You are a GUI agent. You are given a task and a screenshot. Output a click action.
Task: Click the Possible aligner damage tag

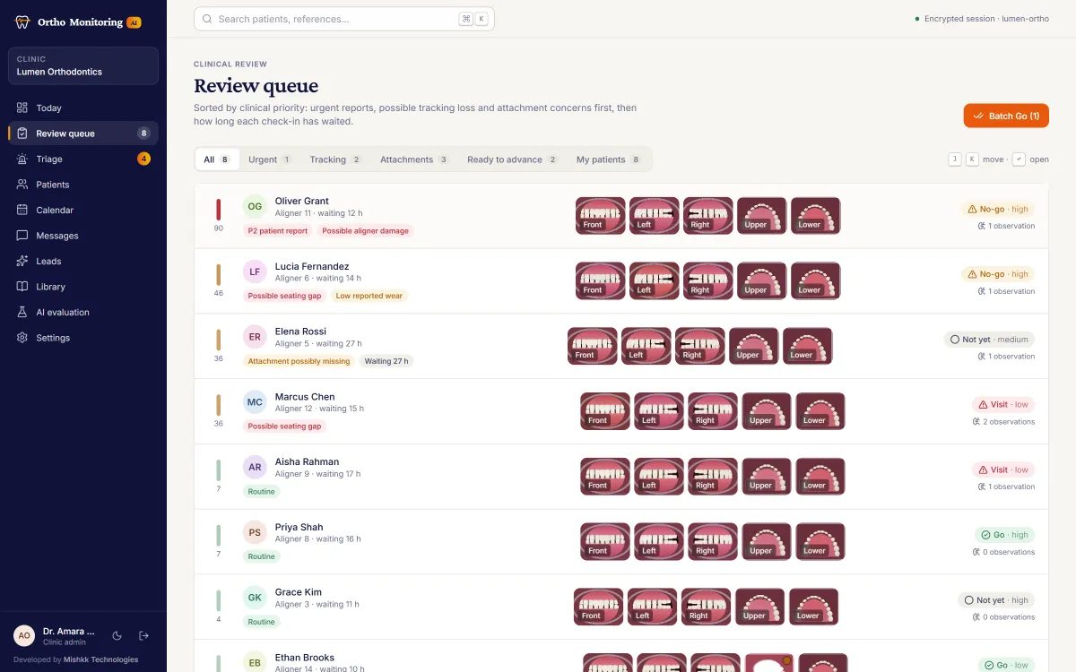click(x=365, y=231)
